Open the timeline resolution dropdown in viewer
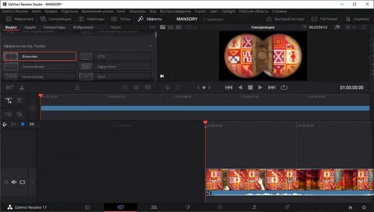The height and width of the screenshot is (212, 374). click(x=191, y=27)
